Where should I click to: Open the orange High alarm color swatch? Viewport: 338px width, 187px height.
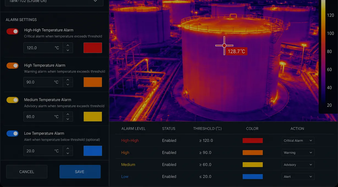tap(93, 82)
